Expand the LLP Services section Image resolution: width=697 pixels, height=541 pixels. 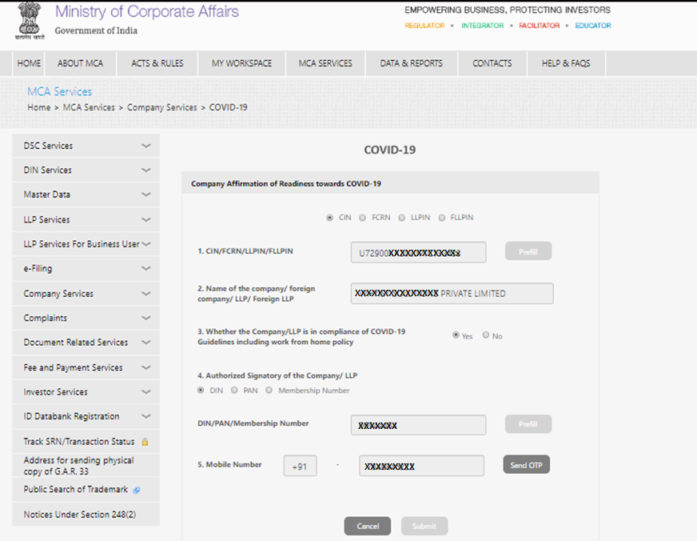tap(86, 220)
